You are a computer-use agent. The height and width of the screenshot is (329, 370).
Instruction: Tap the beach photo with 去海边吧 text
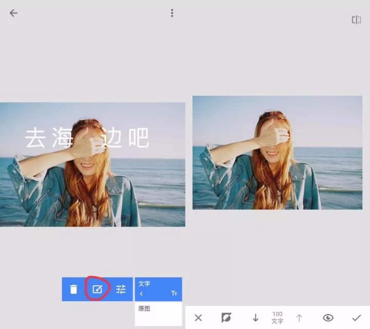point(92,164)
